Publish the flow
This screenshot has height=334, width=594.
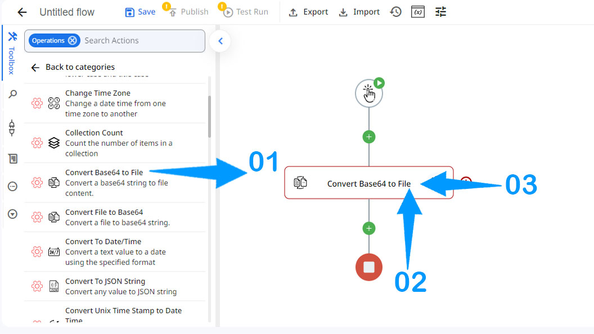(188, 12)
